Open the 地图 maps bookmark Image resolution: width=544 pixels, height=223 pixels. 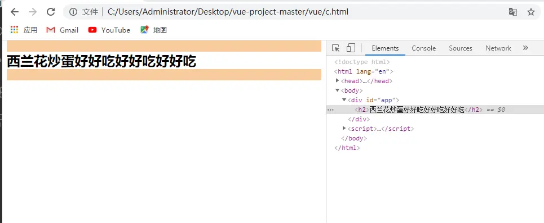click(x=154, y=30)
